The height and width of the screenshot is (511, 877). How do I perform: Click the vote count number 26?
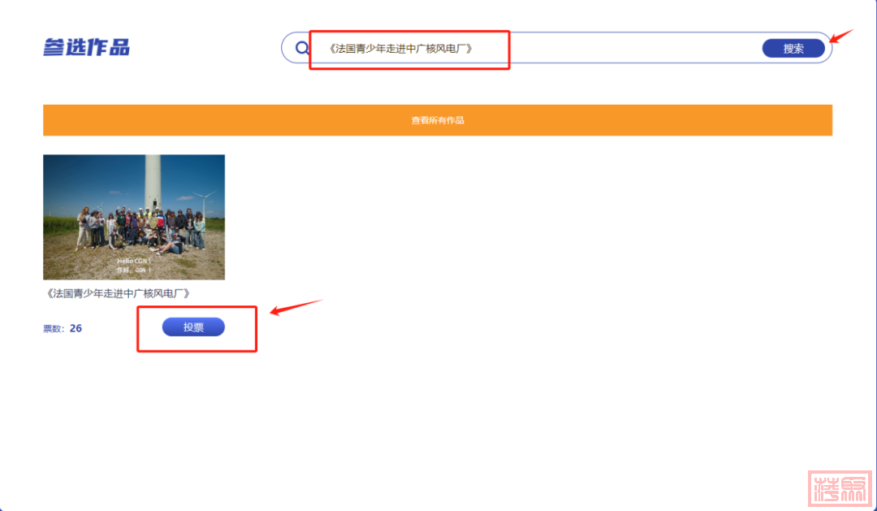(76, 328)
